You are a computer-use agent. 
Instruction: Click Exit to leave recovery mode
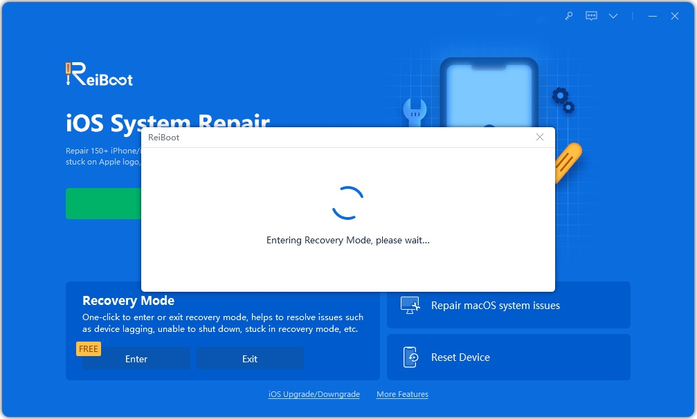click(249, 358)
